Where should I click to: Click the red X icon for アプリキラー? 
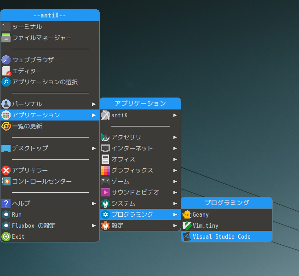[6, 170]
